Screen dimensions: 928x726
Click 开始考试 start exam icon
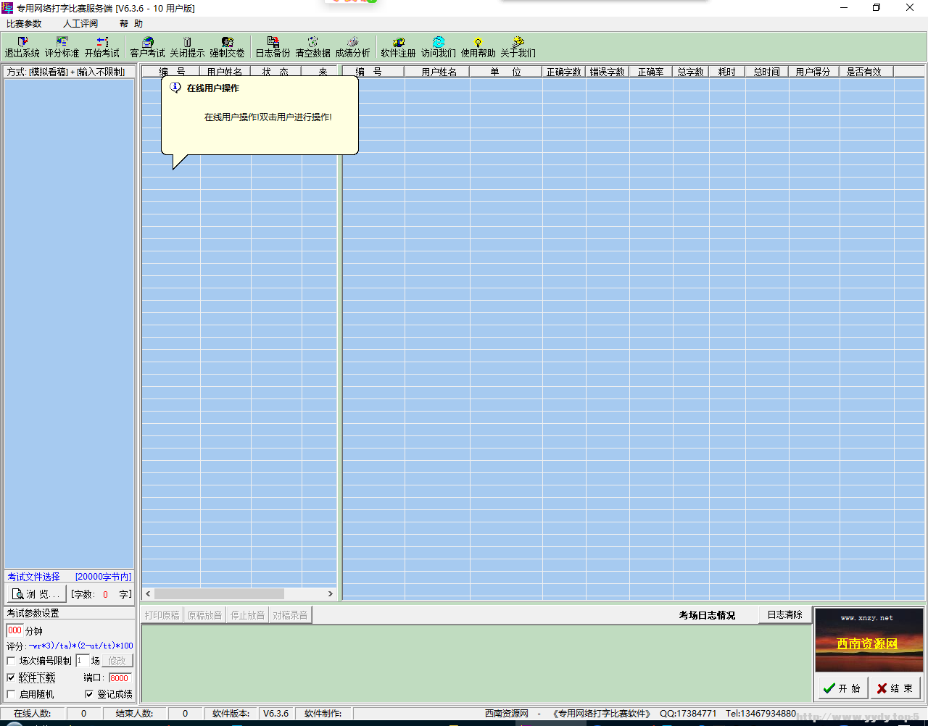pyautogui.click(x=101, y=47)
